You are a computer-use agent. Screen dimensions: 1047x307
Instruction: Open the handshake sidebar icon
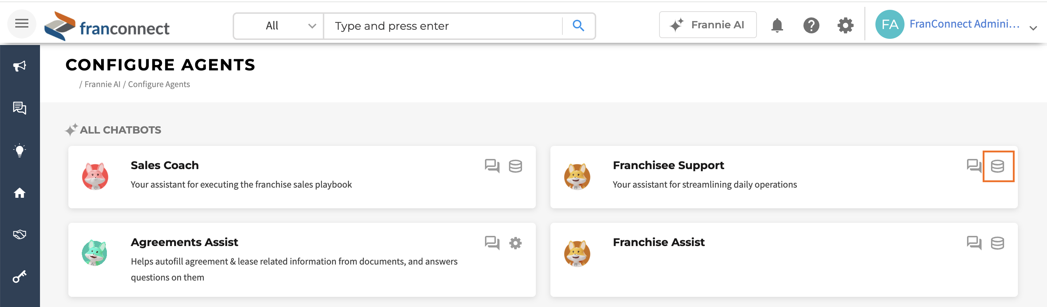(20, 234)
